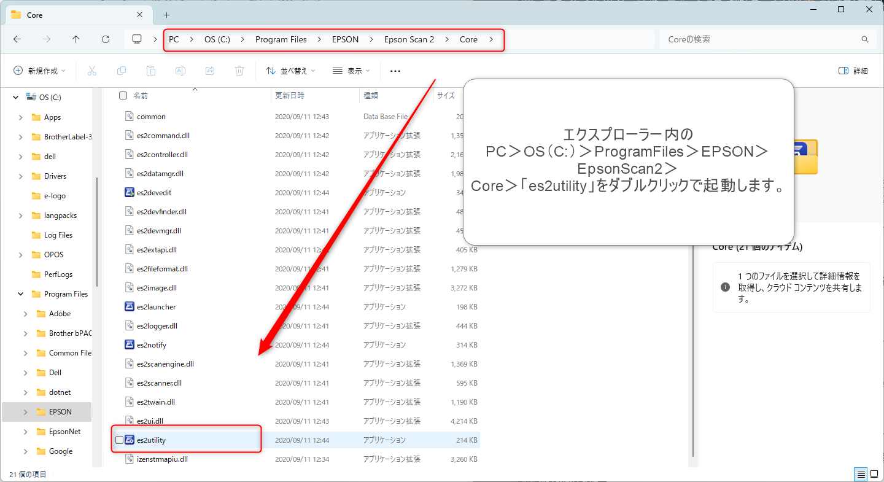This screenshot has height=482, width=884.
Task: Click the Copy icon in toolbar
Action: pyautogui.click(x=122, y=71)
